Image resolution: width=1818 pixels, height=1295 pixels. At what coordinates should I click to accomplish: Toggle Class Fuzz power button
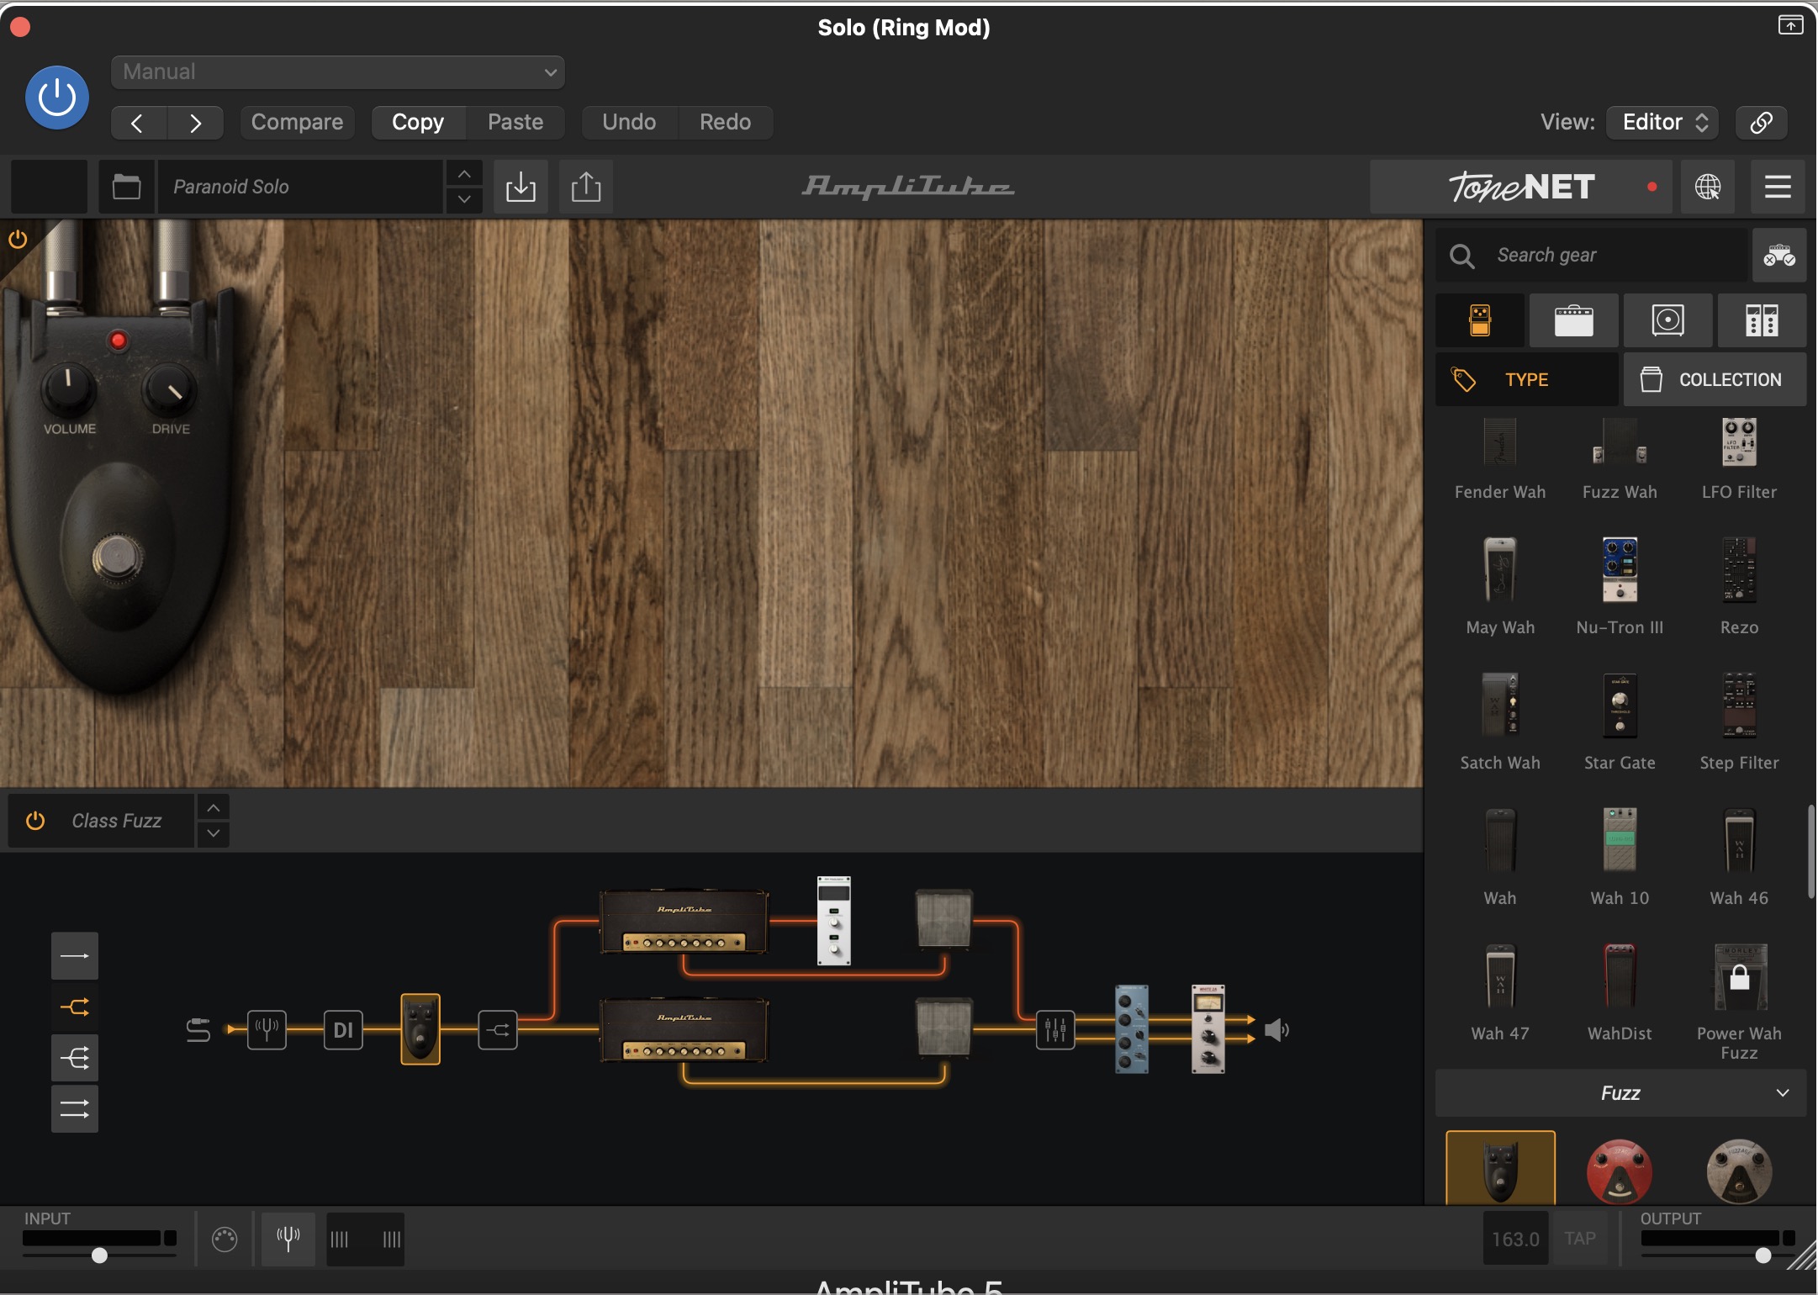coord(35,821)
